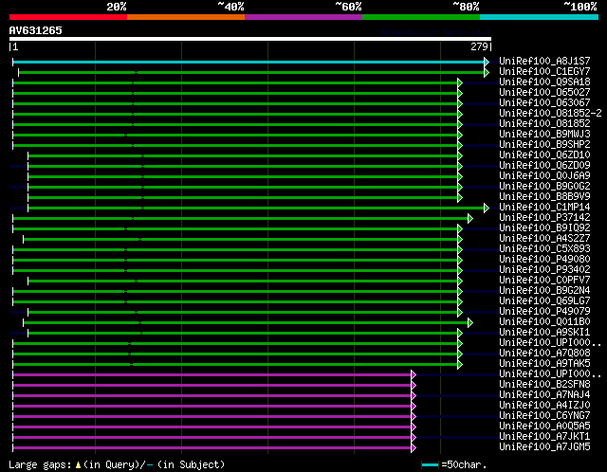Click the arrowhead ending the B2SFN8 purple bar
This screenshot has width=607, height=472.
pos(414,385)
